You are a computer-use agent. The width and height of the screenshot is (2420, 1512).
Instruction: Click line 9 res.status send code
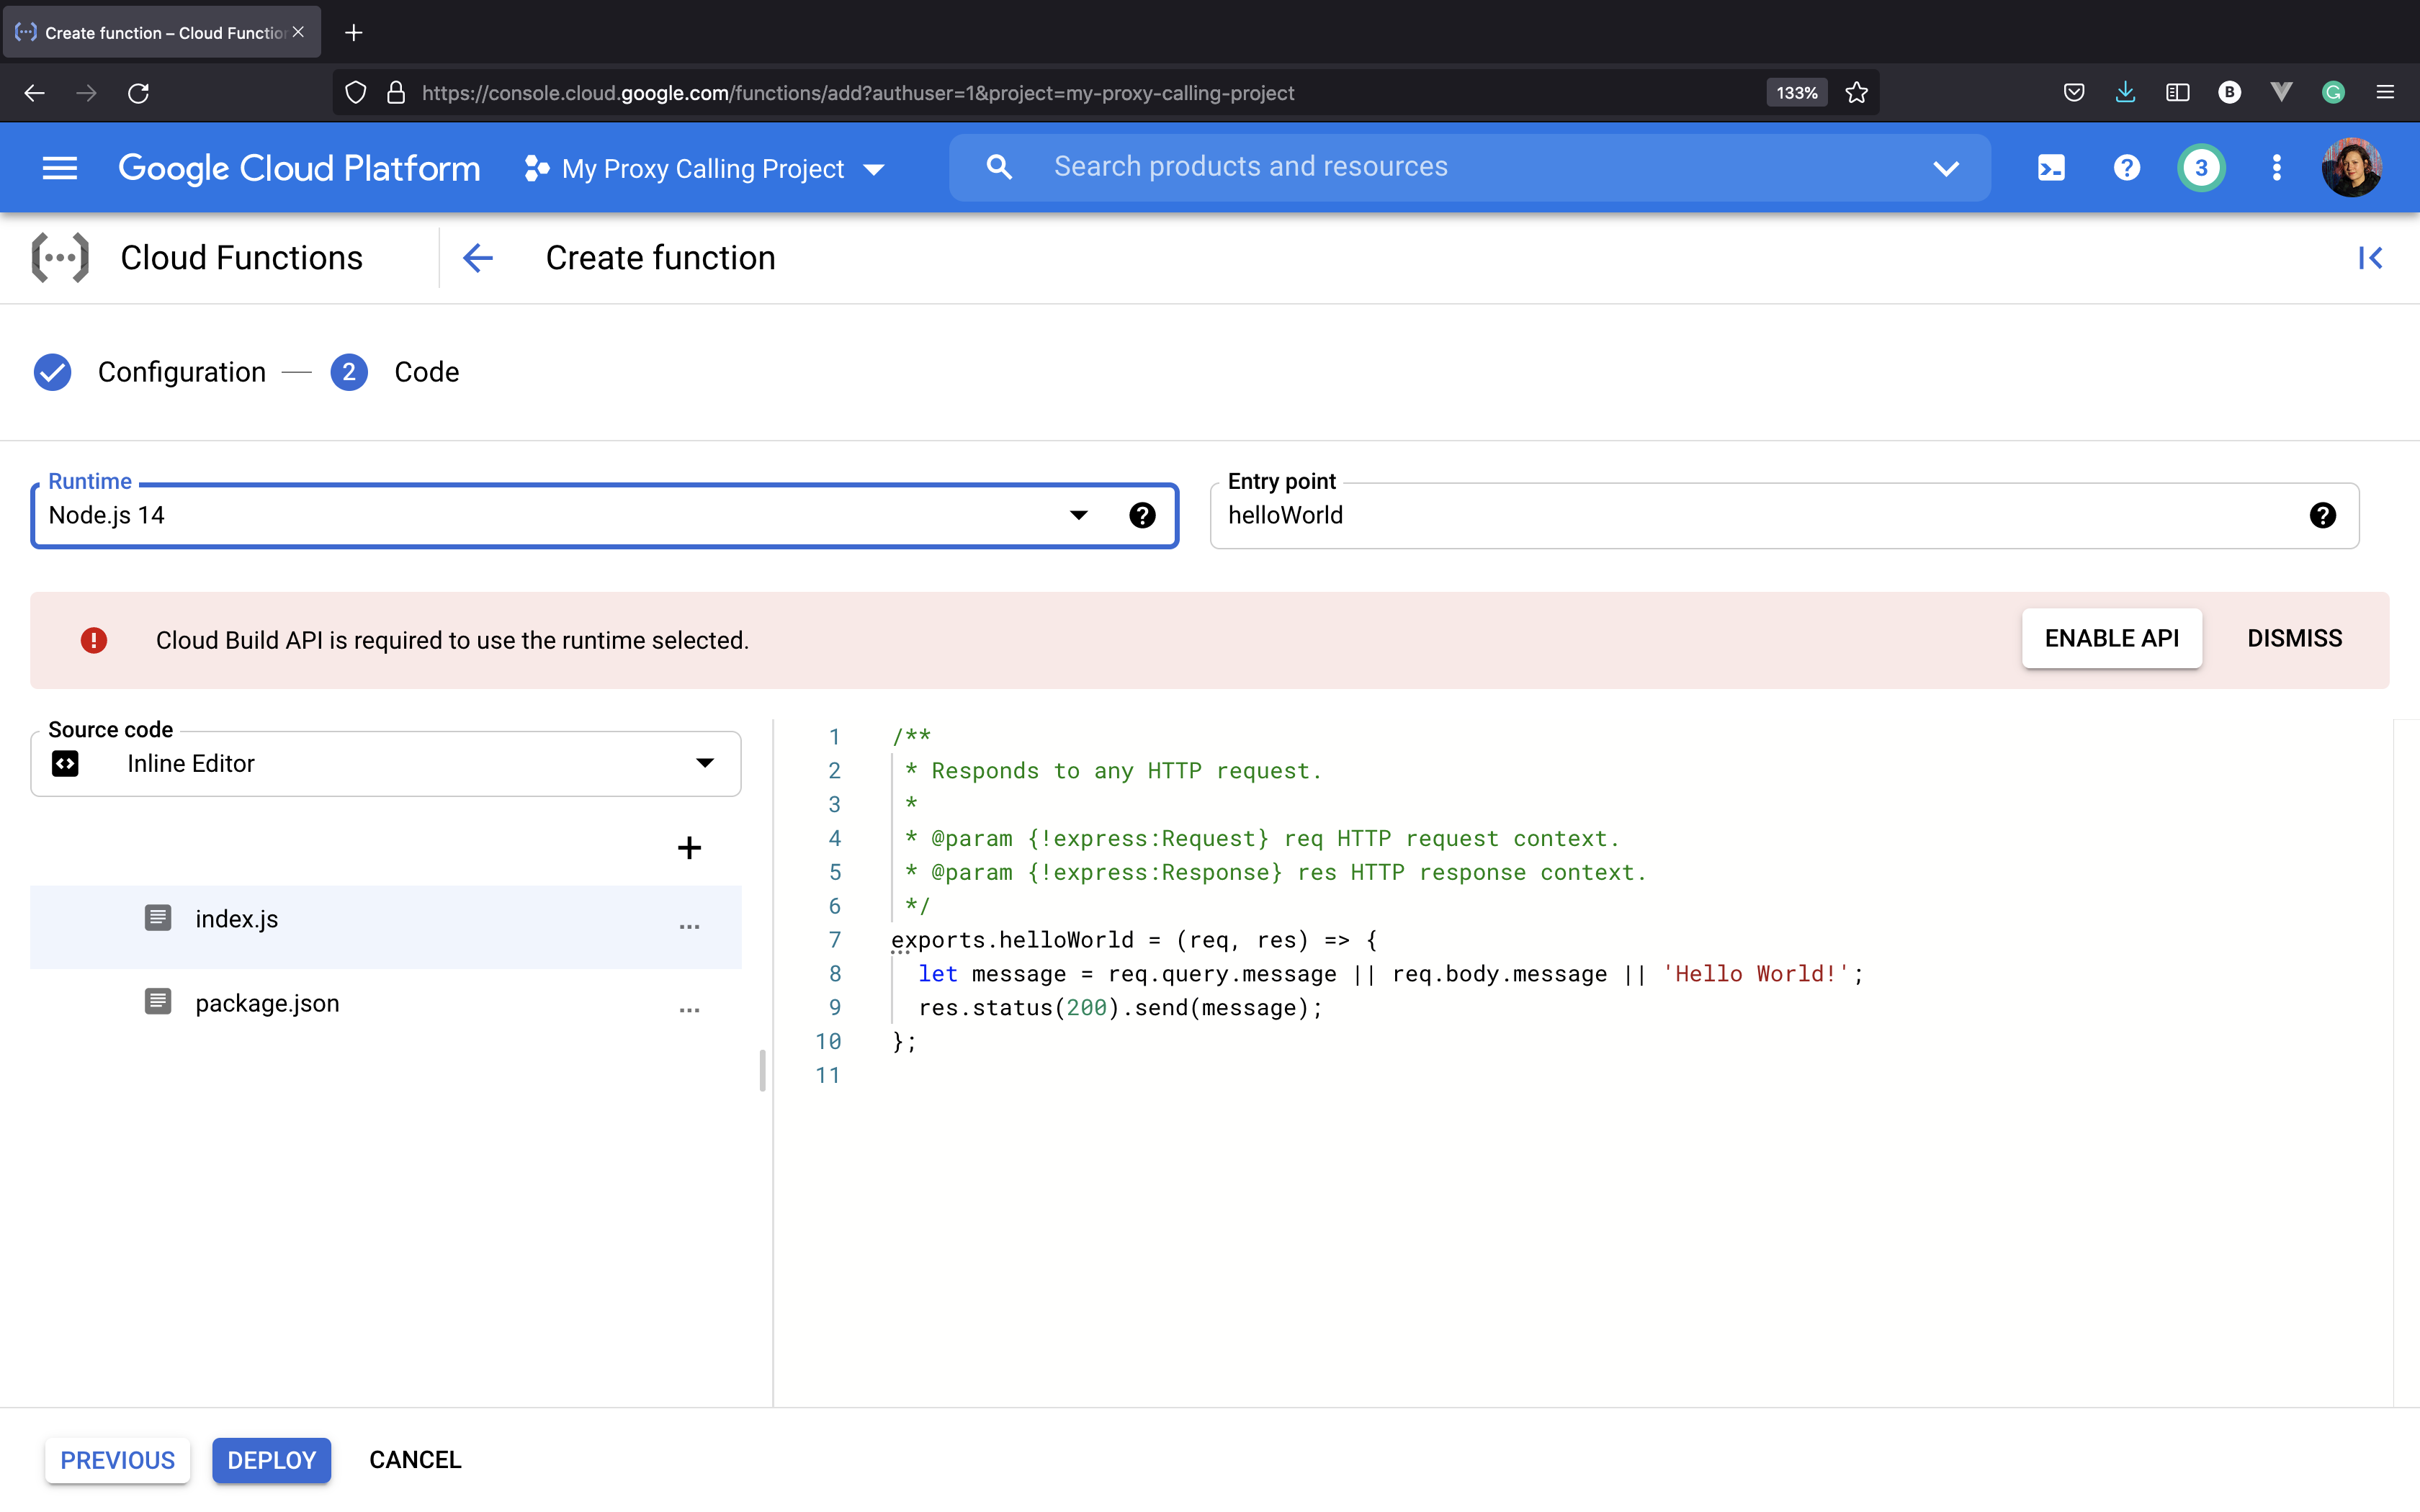pos(1120,1008)
